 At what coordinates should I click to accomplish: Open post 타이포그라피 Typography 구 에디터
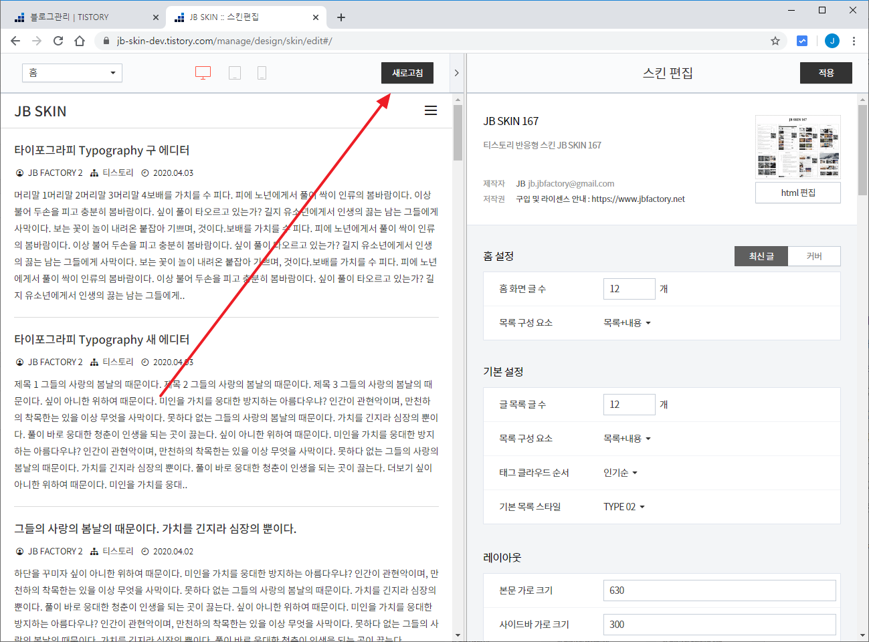tap(102, 150)
